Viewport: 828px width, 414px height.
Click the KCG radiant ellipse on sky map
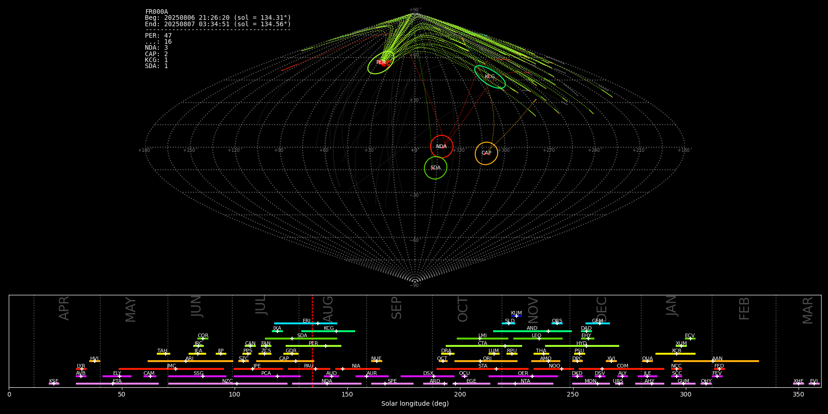[490, 77]
